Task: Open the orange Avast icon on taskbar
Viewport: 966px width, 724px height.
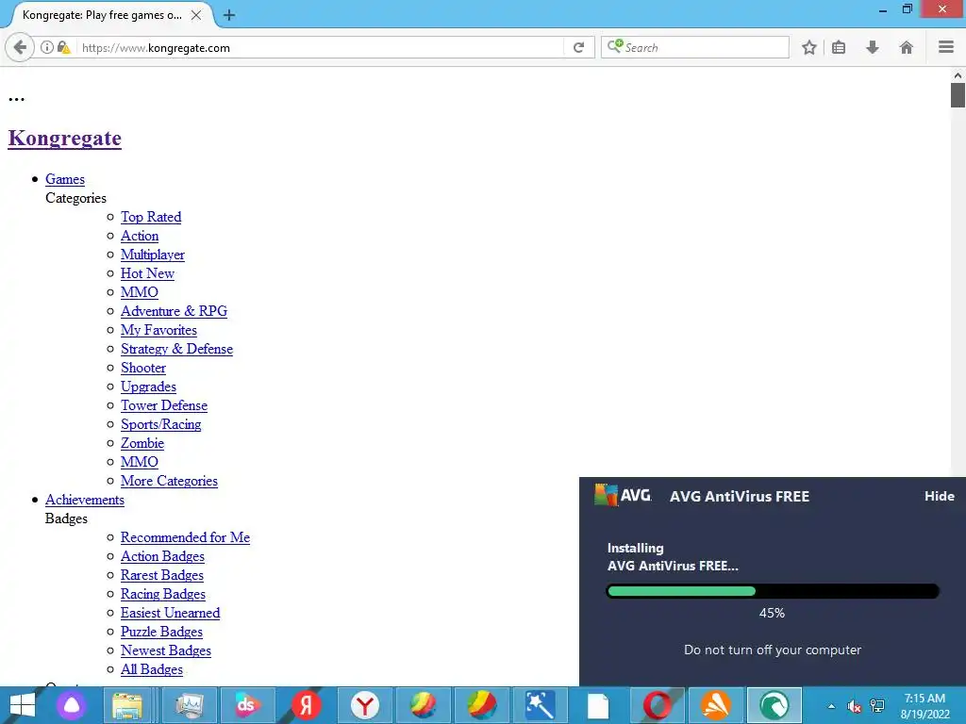Action: click(716, 705)
